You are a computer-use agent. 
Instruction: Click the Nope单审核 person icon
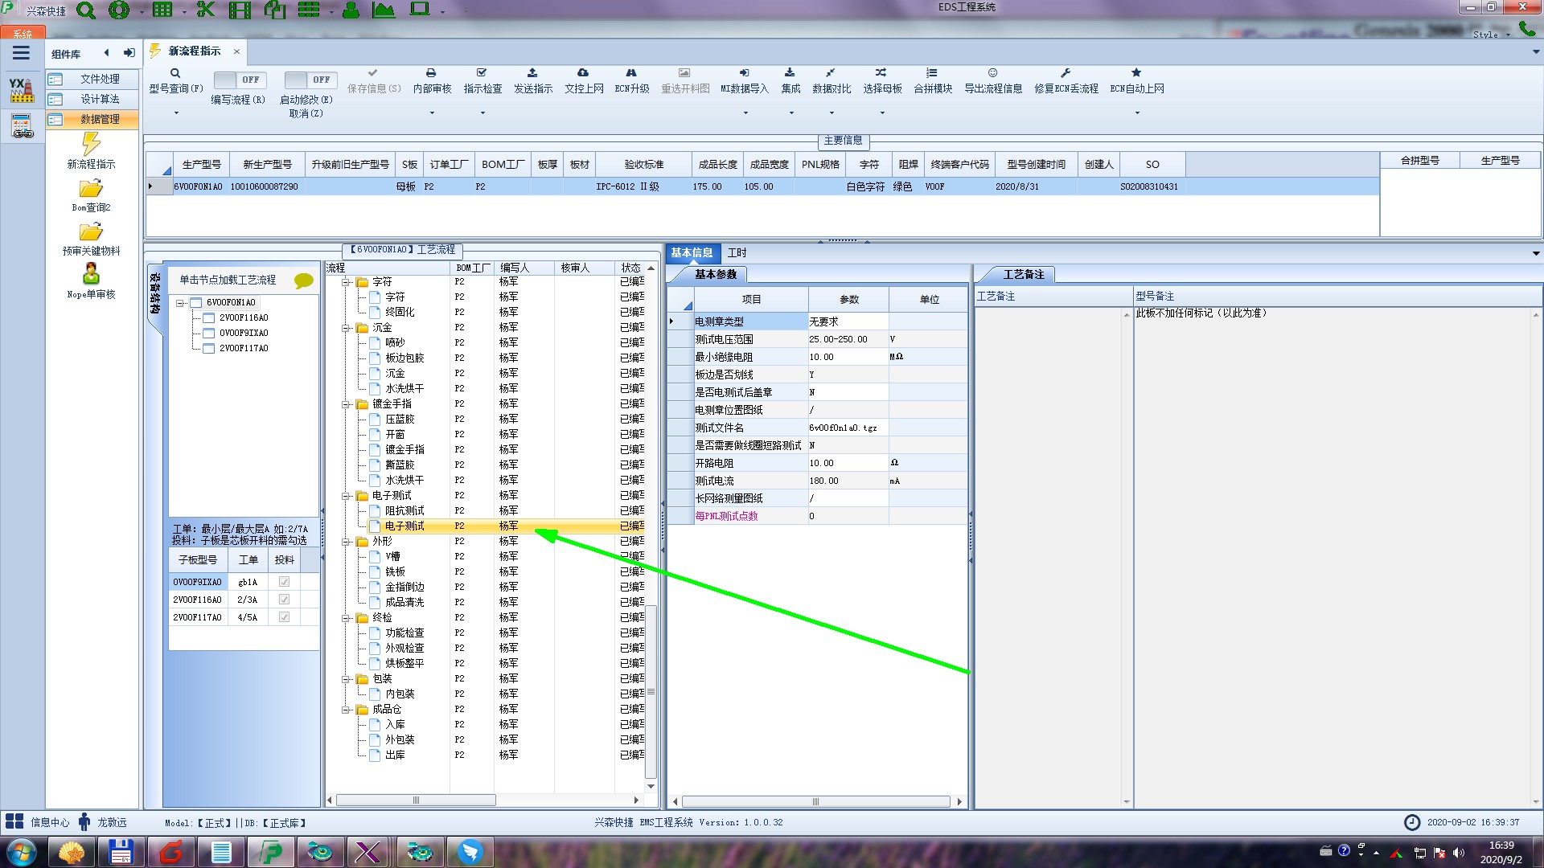(x=91, y=274)
